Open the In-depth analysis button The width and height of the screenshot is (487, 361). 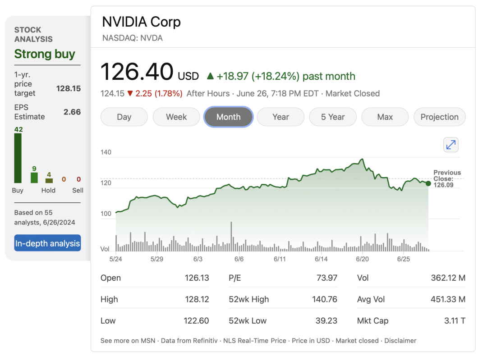pyautogui.click(x=47, y=243)
